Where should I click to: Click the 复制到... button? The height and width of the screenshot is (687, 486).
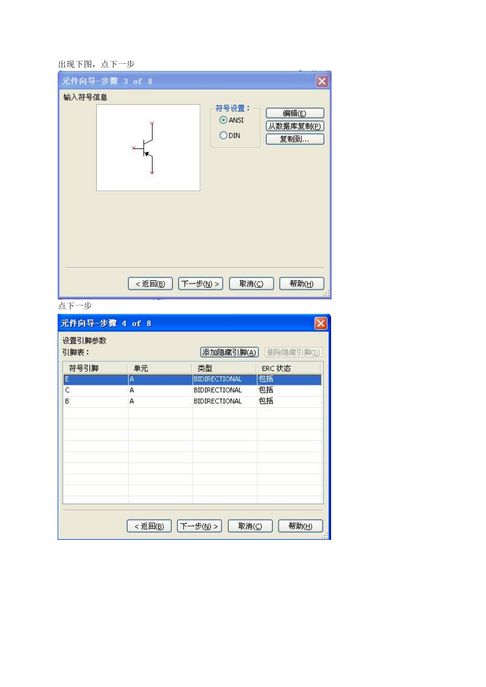(295, 139)
